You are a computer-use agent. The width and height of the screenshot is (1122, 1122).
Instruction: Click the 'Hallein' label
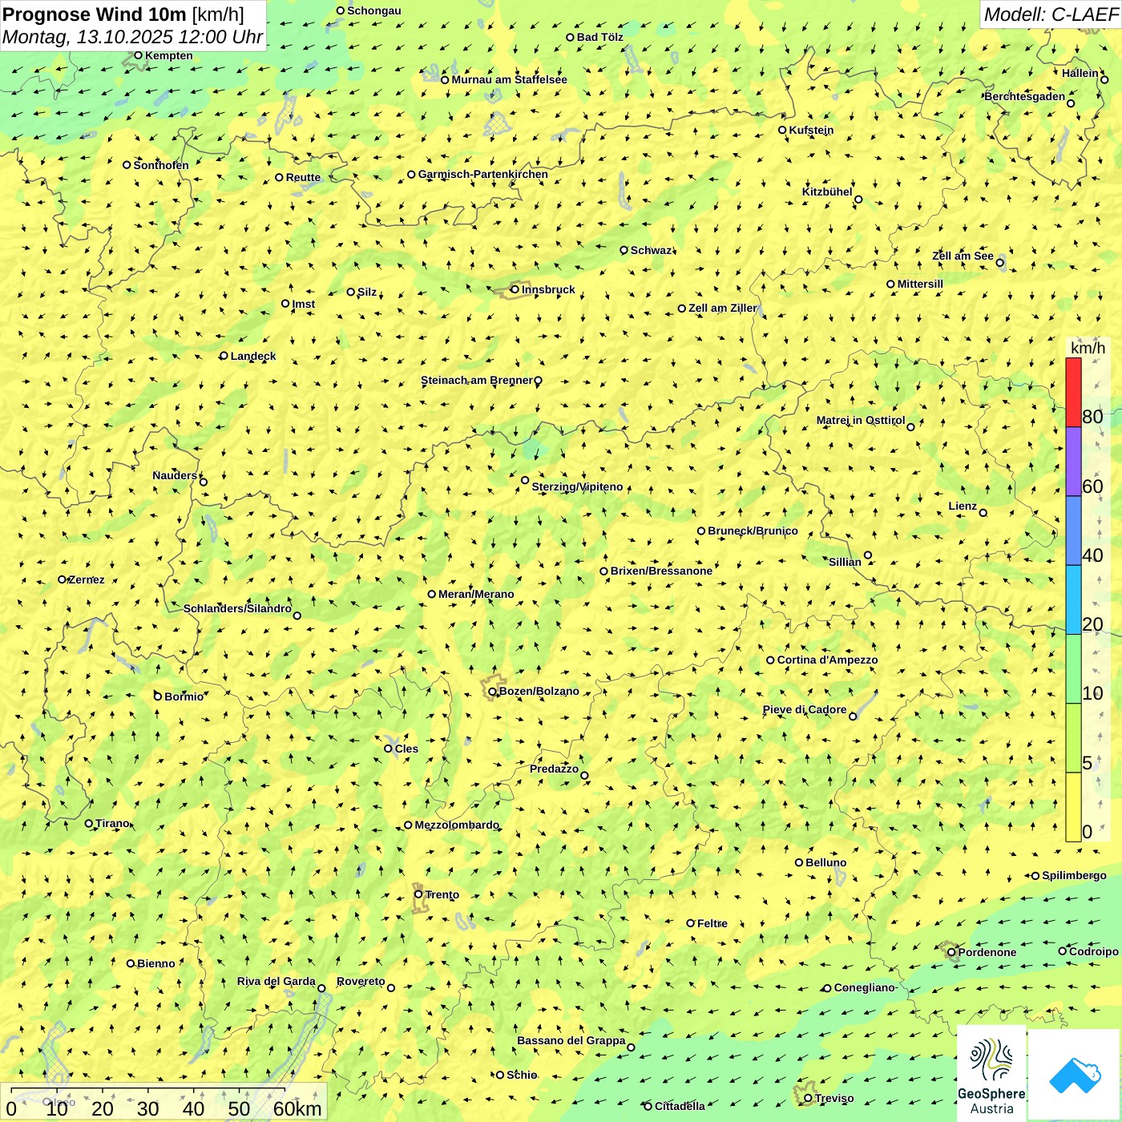[x=1080, y=73]
